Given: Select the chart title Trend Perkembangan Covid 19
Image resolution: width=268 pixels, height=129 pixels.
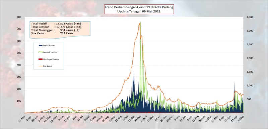Looking at the screenshot, I should point(139,7).
